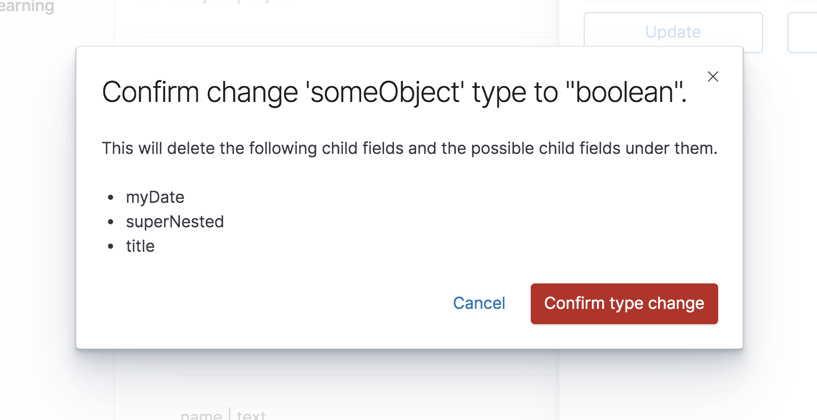Click the words 'Confirm change' in the heading
817x420 pixels.
[200, 92]
